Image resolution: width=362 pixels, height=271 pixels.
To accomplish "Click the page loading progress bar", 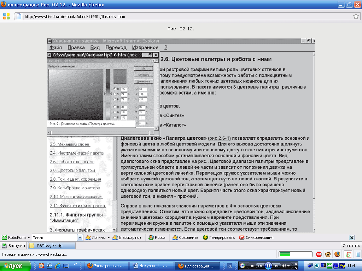I will coord(296,254).
